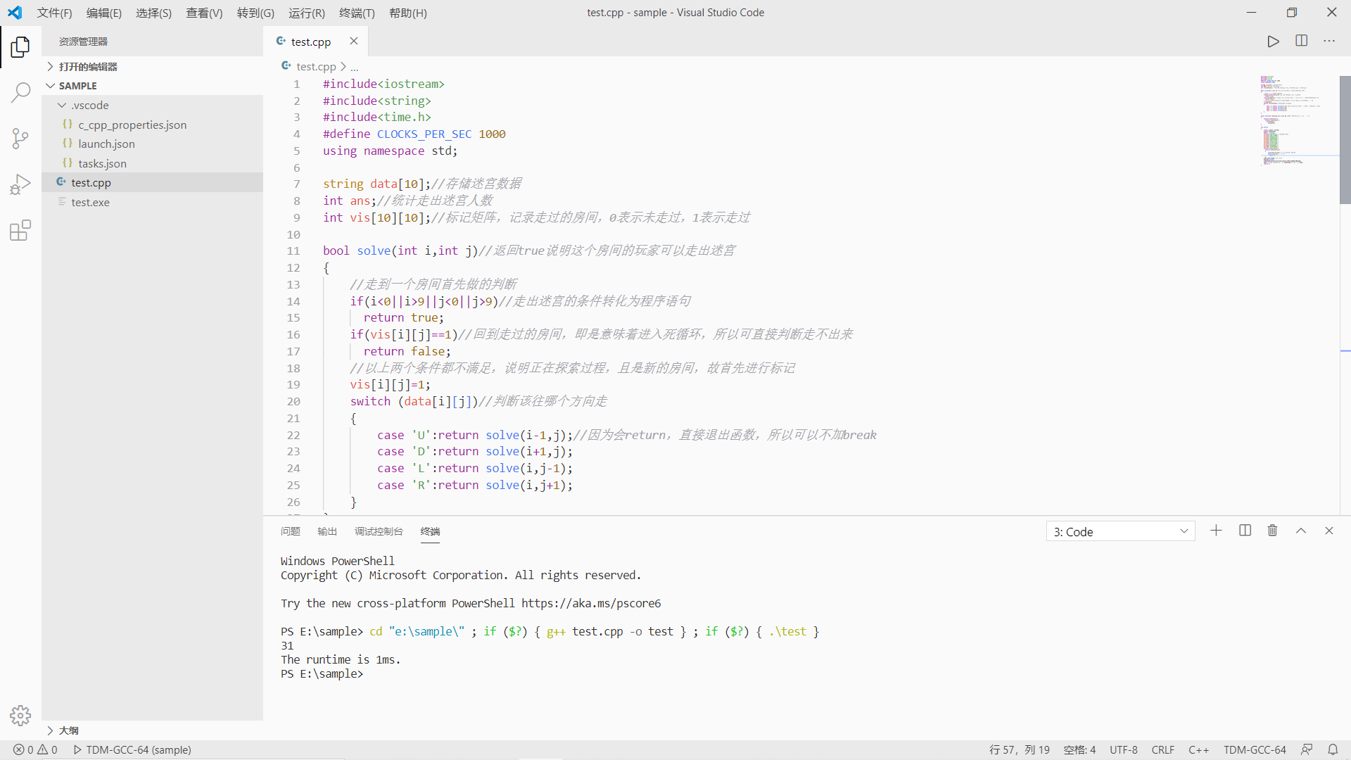
Task: Open the 运行(R) menu
Action: pyautogui.click(x=306, y=13)
